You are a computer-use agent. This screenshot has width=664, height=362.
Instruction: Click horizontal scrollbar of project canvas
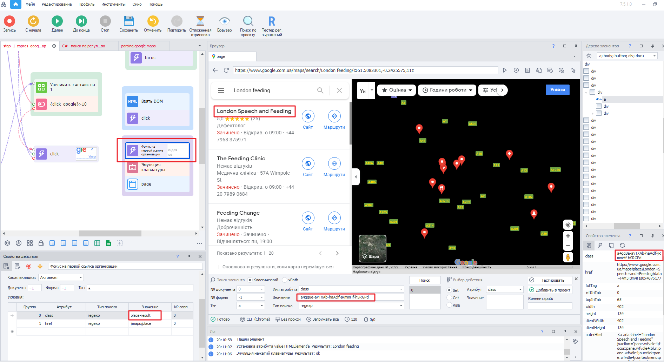point(110,233)
